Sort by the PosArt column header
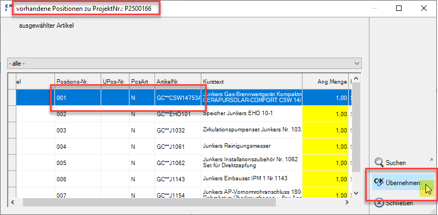 pos(142,81)
